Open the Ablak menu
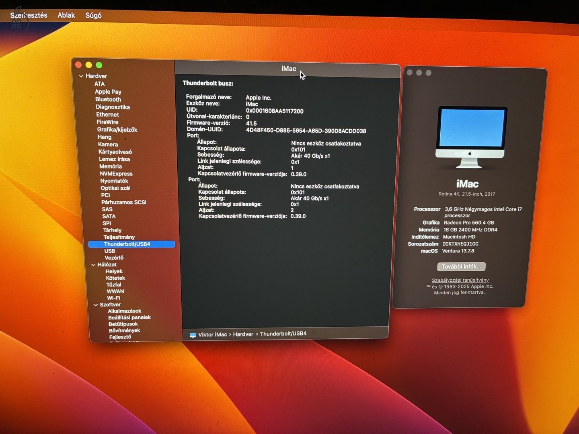The width and height of the screenshot is (579, 434). click(66, 15)
